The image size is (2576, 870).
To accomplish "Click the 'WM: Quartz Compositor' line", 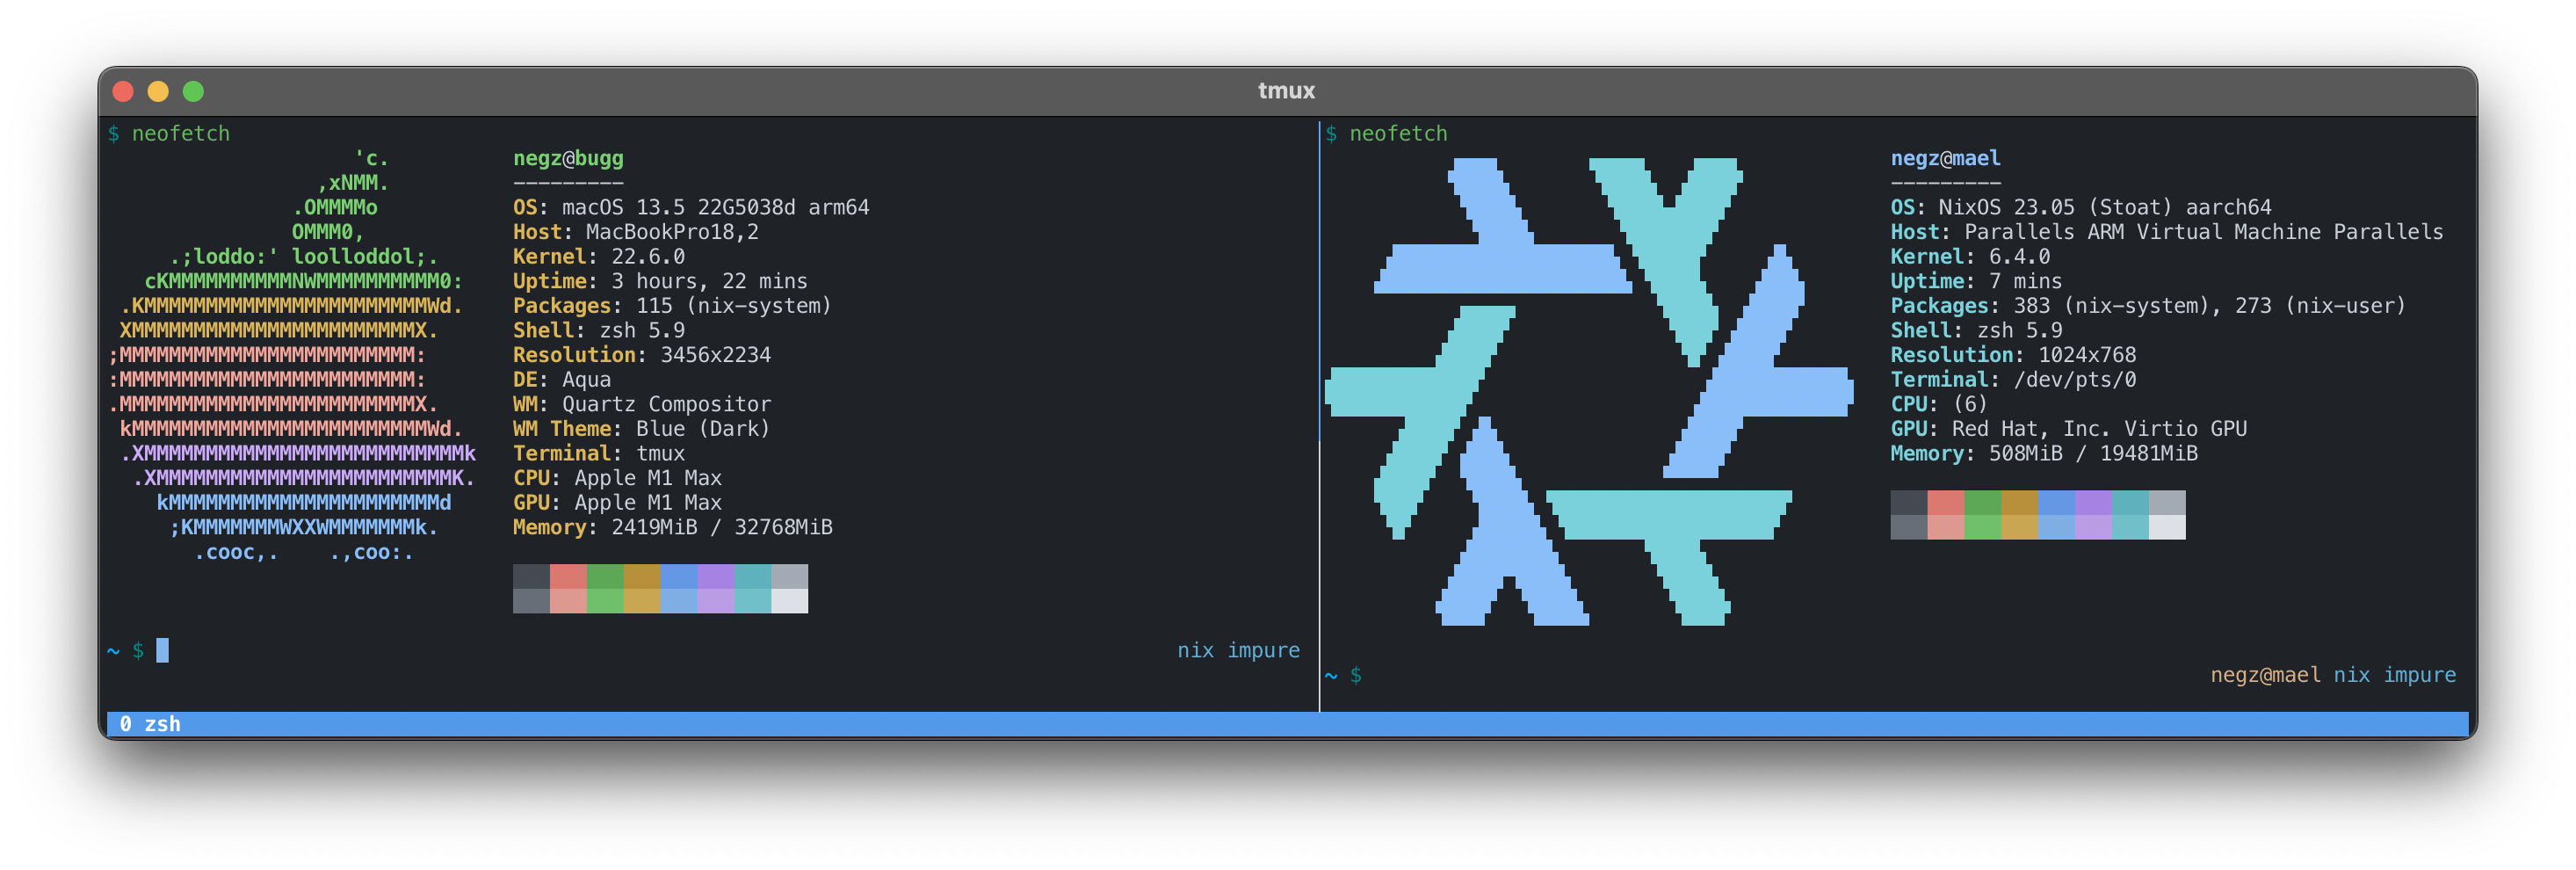I will [642, 404].
